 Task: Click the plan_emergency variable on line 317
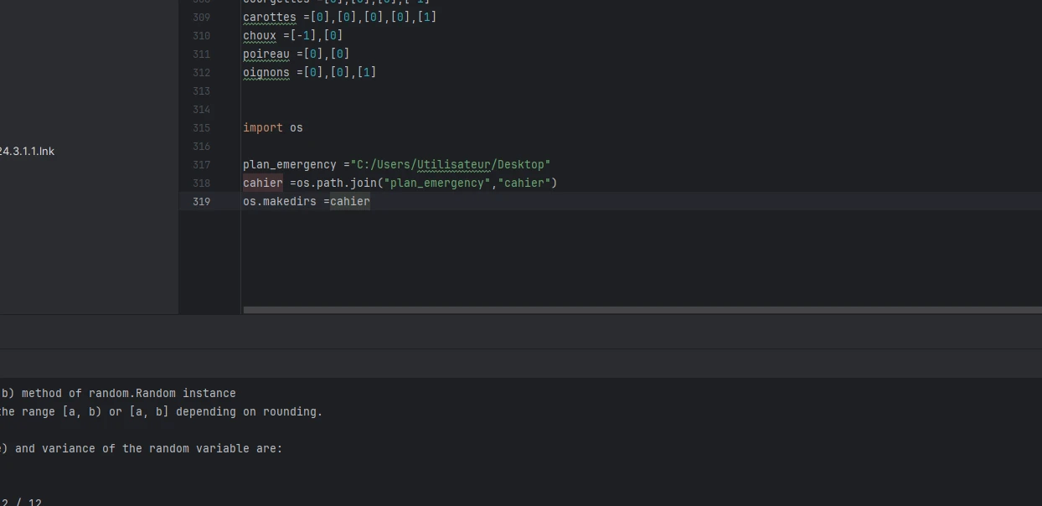(289, 165)
